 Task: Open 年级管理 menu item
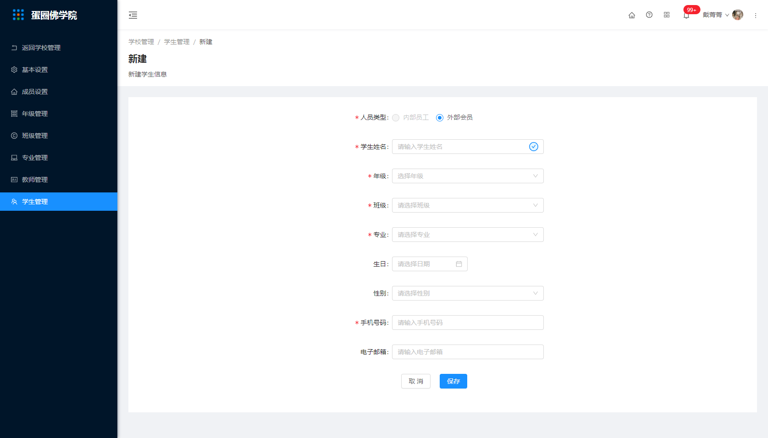(59, 114)
